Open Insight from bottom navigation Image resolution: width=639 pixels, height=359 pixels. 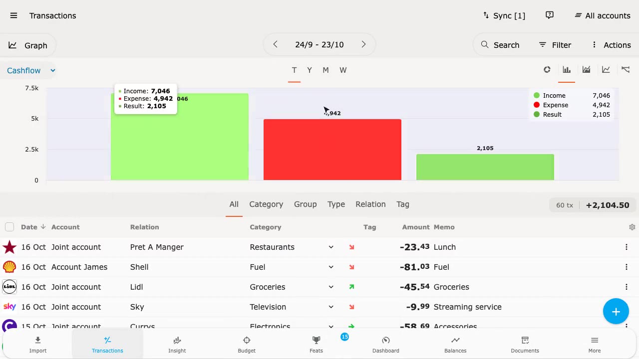177,344
